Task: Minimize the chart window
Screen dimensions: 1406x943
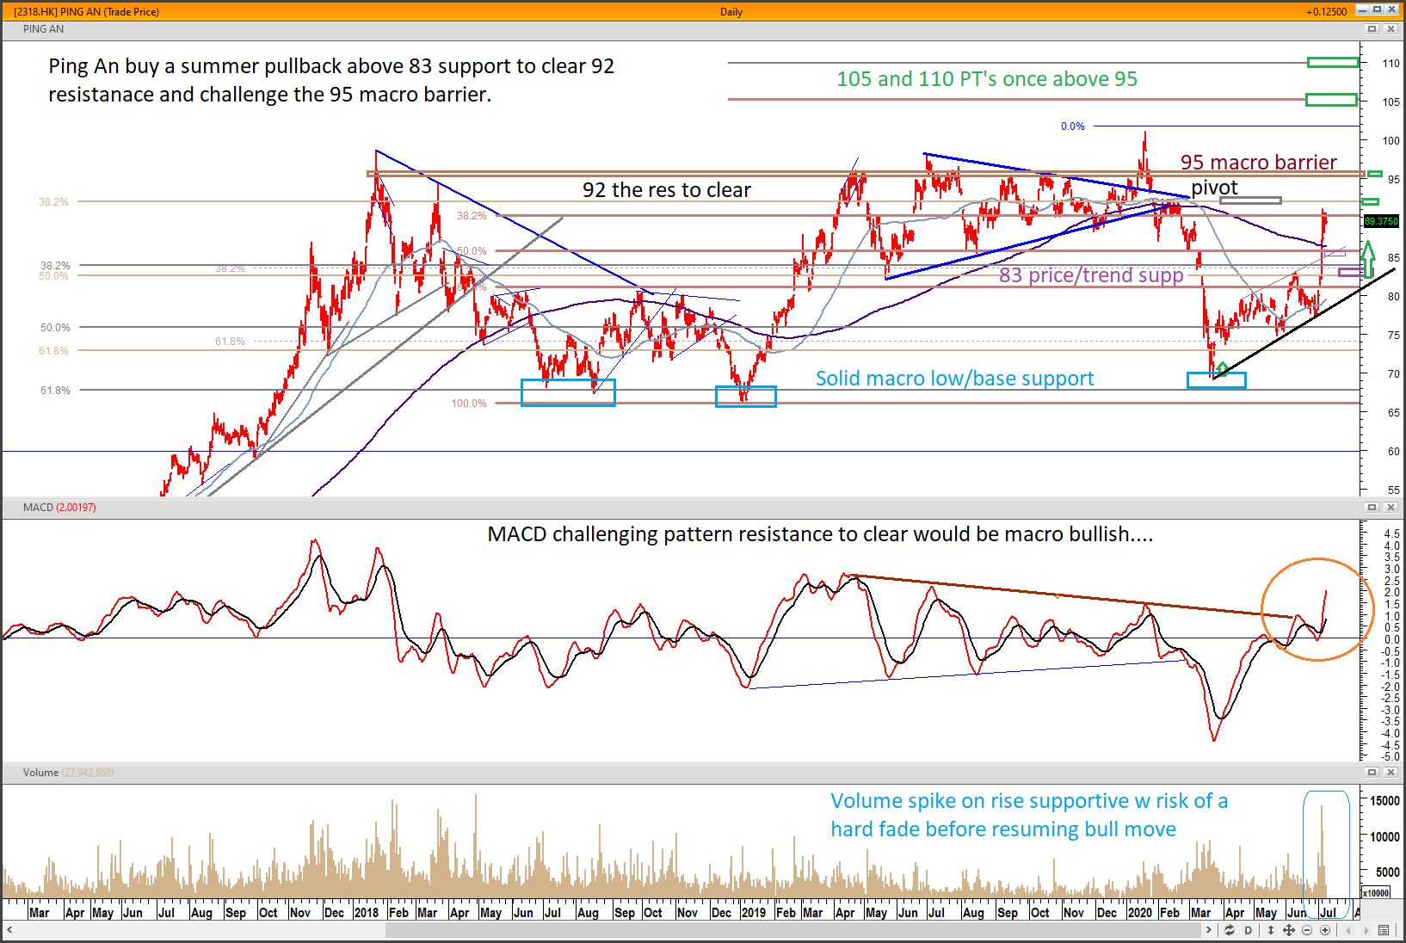Action: [1362, 10]
